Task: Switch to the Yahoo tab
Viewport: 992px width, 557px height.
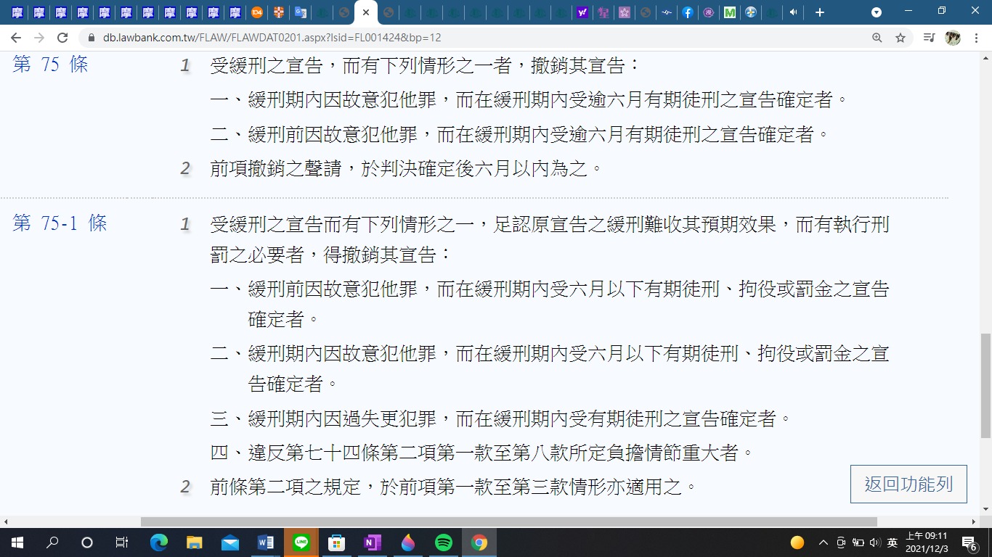Action: 582,12
